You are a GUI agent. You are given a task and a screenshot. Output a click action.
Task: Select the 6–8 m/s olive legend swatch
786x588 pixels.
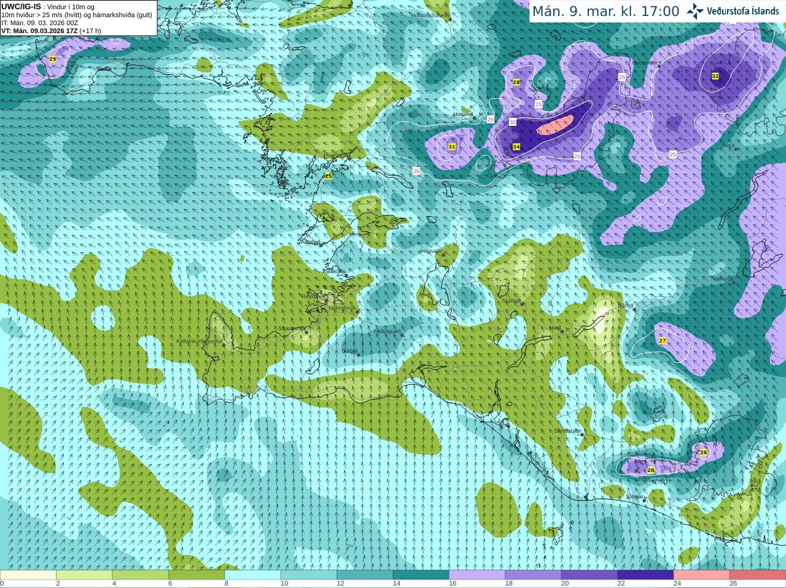tap(196, 575)
